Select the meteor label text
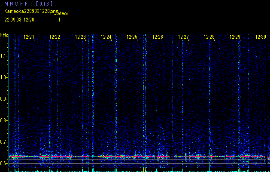 pos(61,13)
